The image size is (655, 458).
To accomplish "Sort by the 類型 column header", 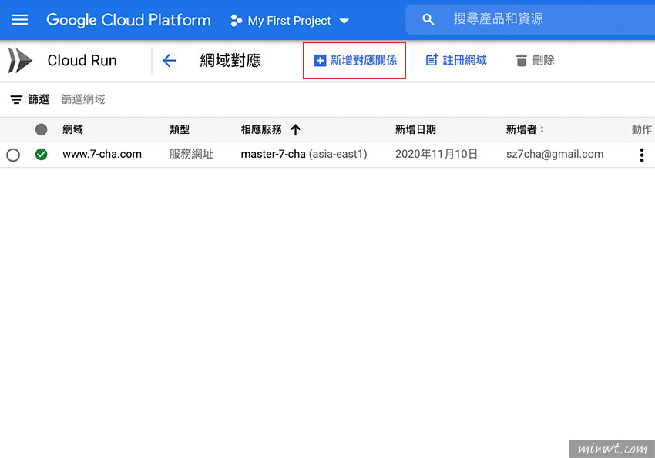I will tap(180, 130).
